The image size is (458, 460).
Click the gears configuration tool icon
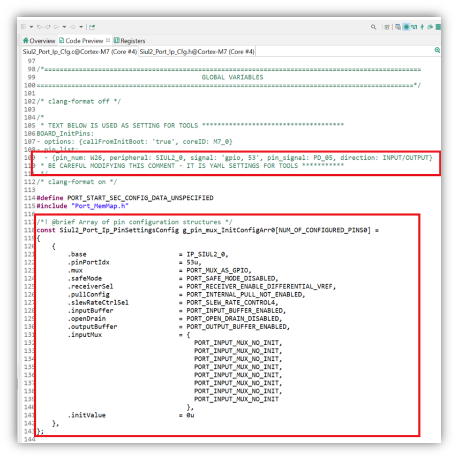[x=430, y=27]
